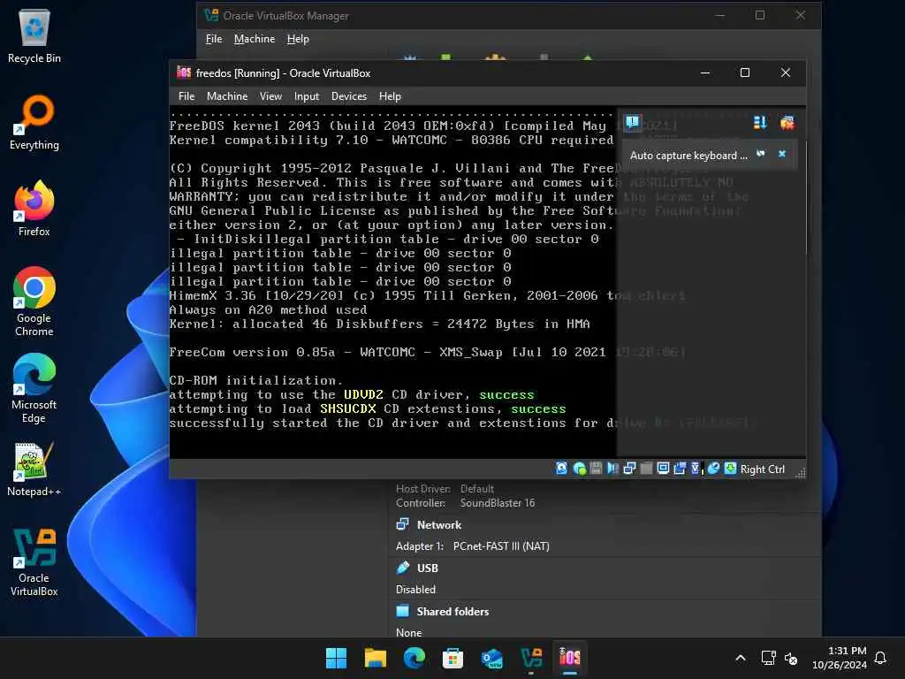This screenshot has height=679, width=905.
Task: Toggle the VirtualBox notification center icon
Action: [632, 123]
